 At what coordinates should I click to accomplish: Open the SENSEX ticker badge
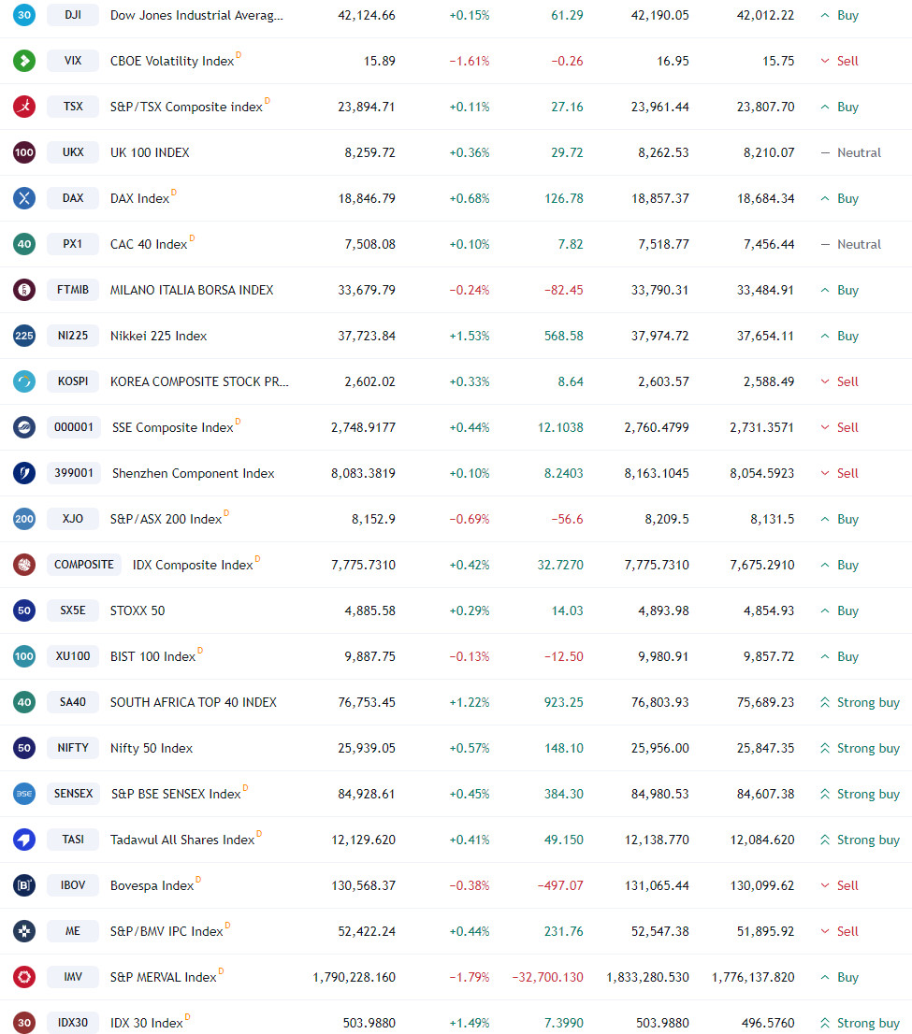tap(73, 794)
